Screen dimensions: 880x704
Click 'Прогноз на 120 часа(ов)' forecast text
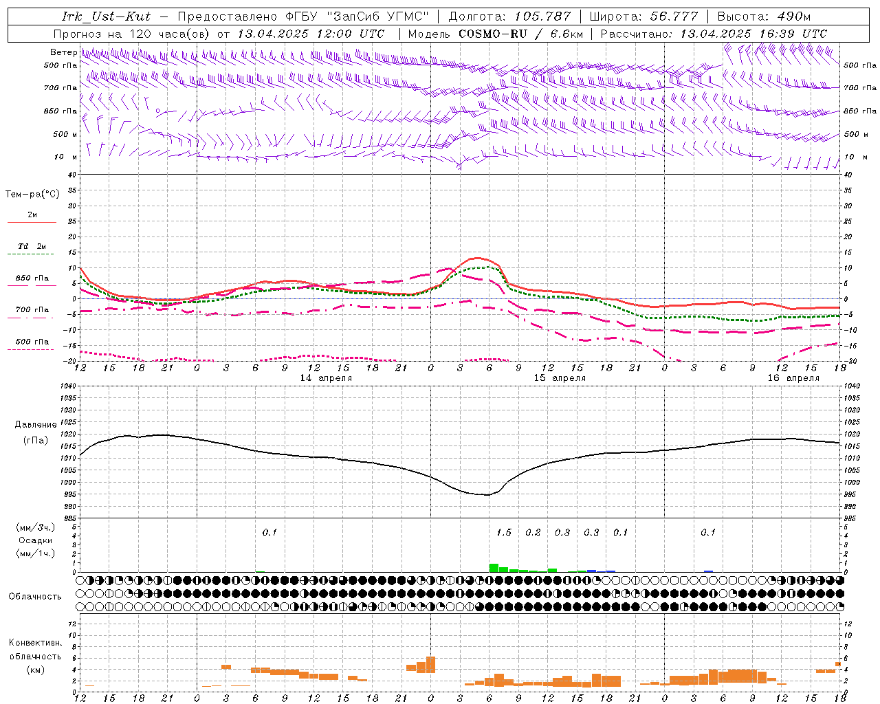132,33
